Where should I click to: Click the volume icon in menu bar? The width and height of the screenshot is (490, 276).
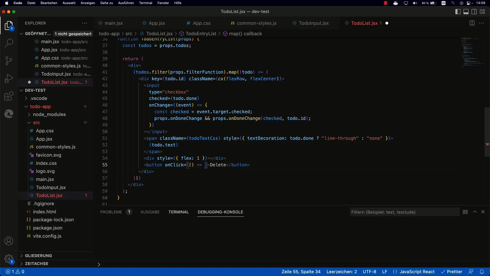click(x=415, y=3)
